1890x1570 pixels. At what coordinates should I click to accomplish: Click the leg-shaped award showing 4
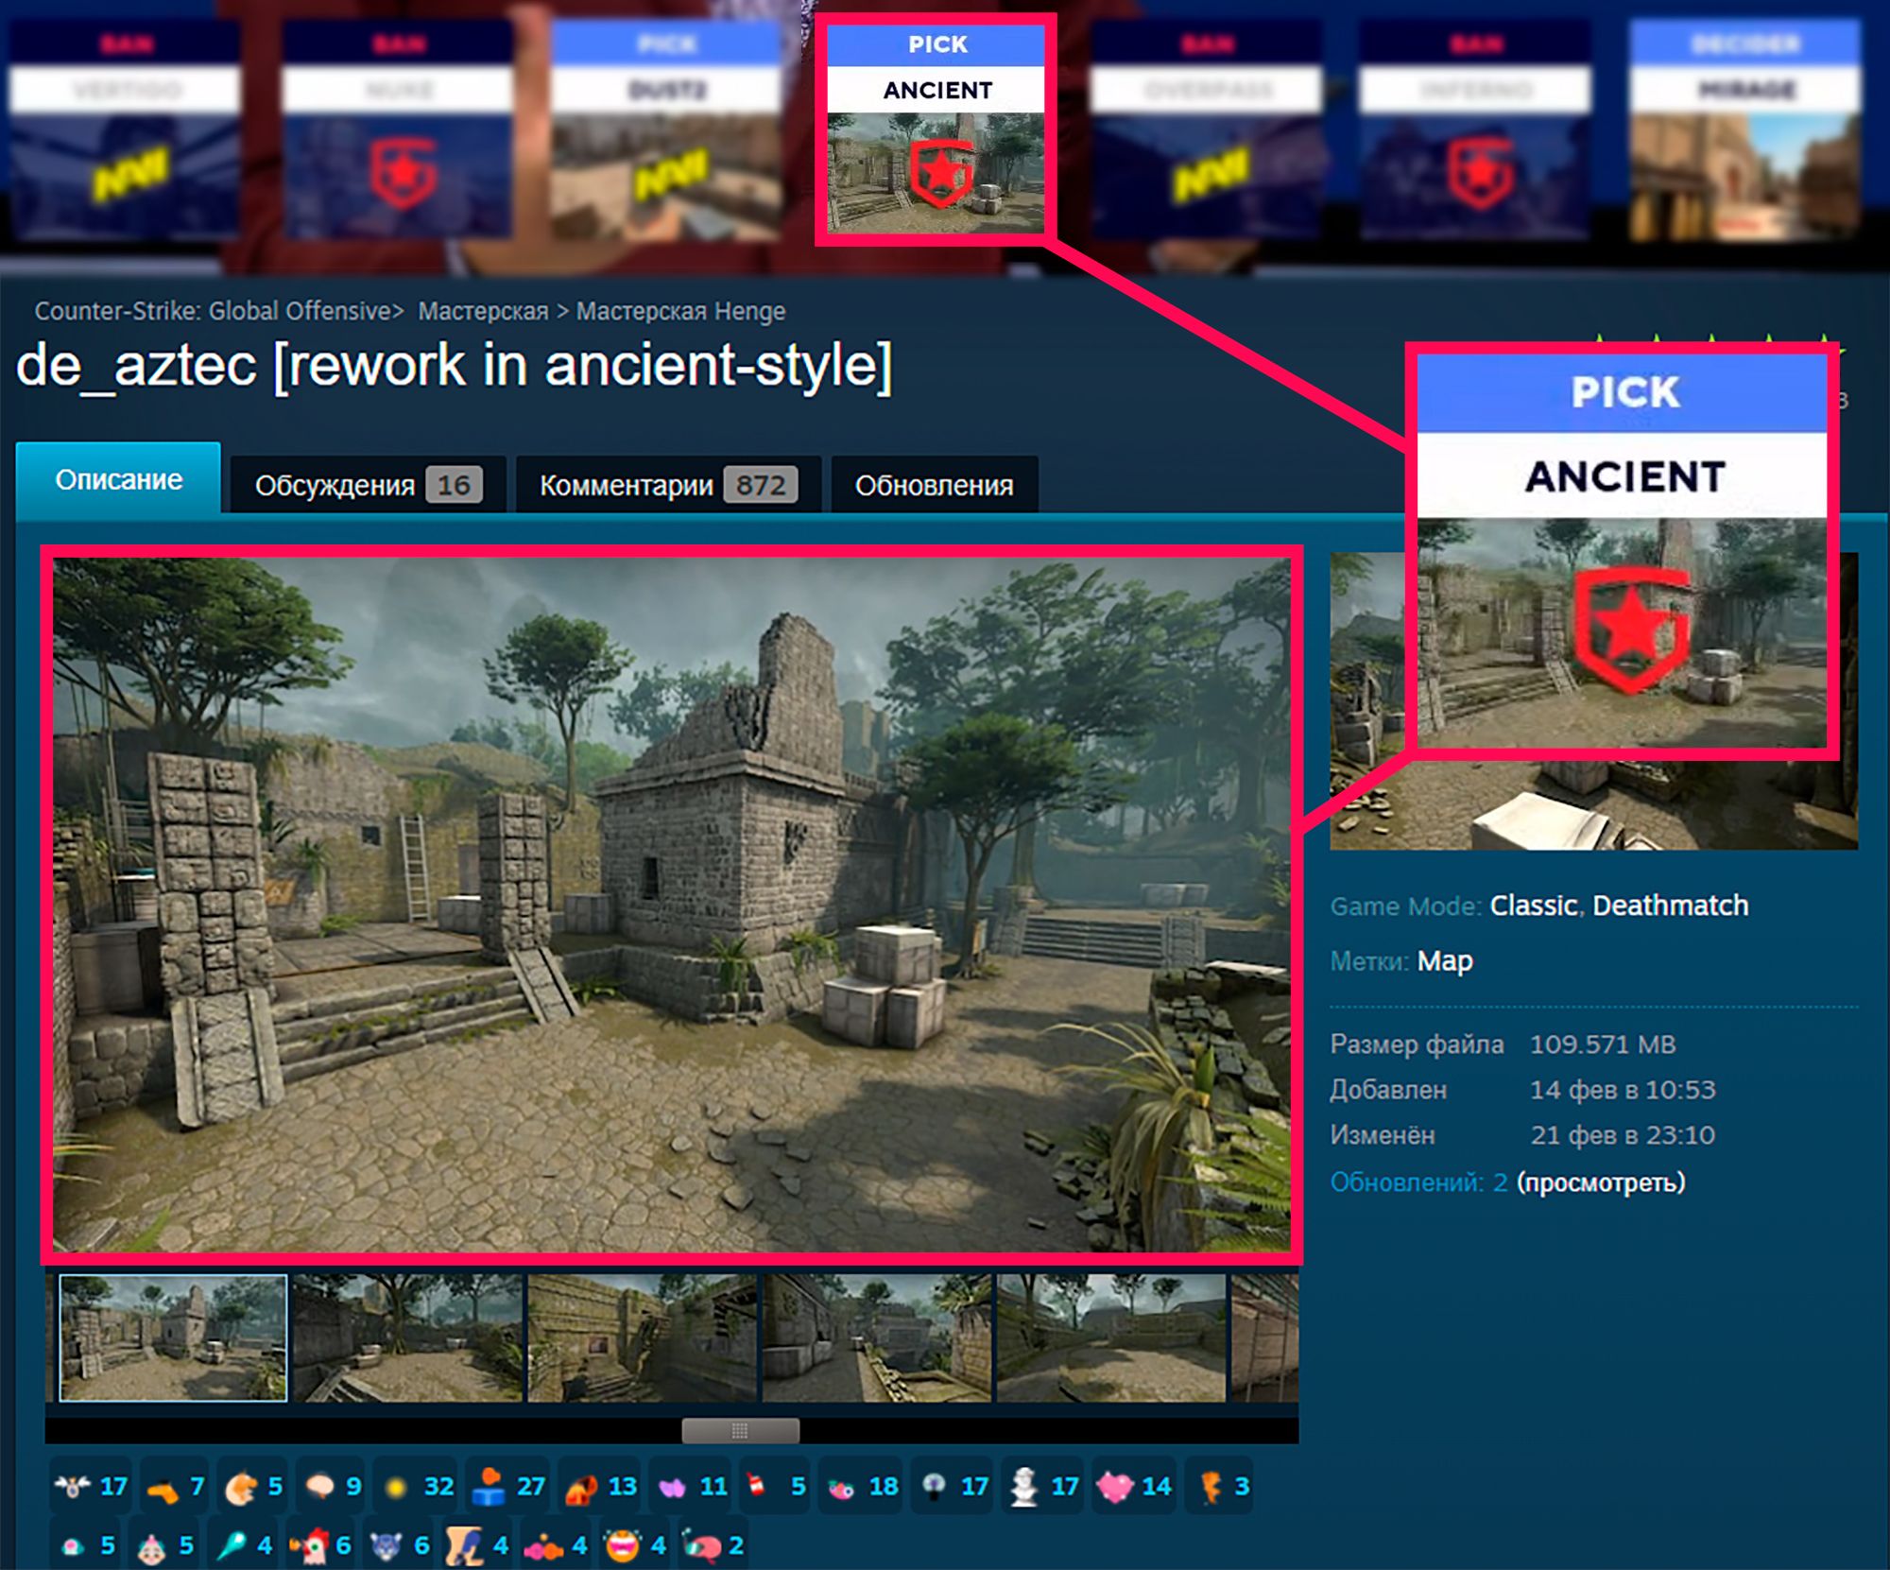pos(479,1545)
